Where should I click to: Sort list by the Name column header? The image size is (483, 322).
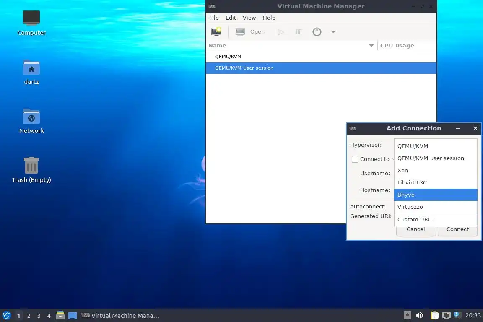click(291, 46)
